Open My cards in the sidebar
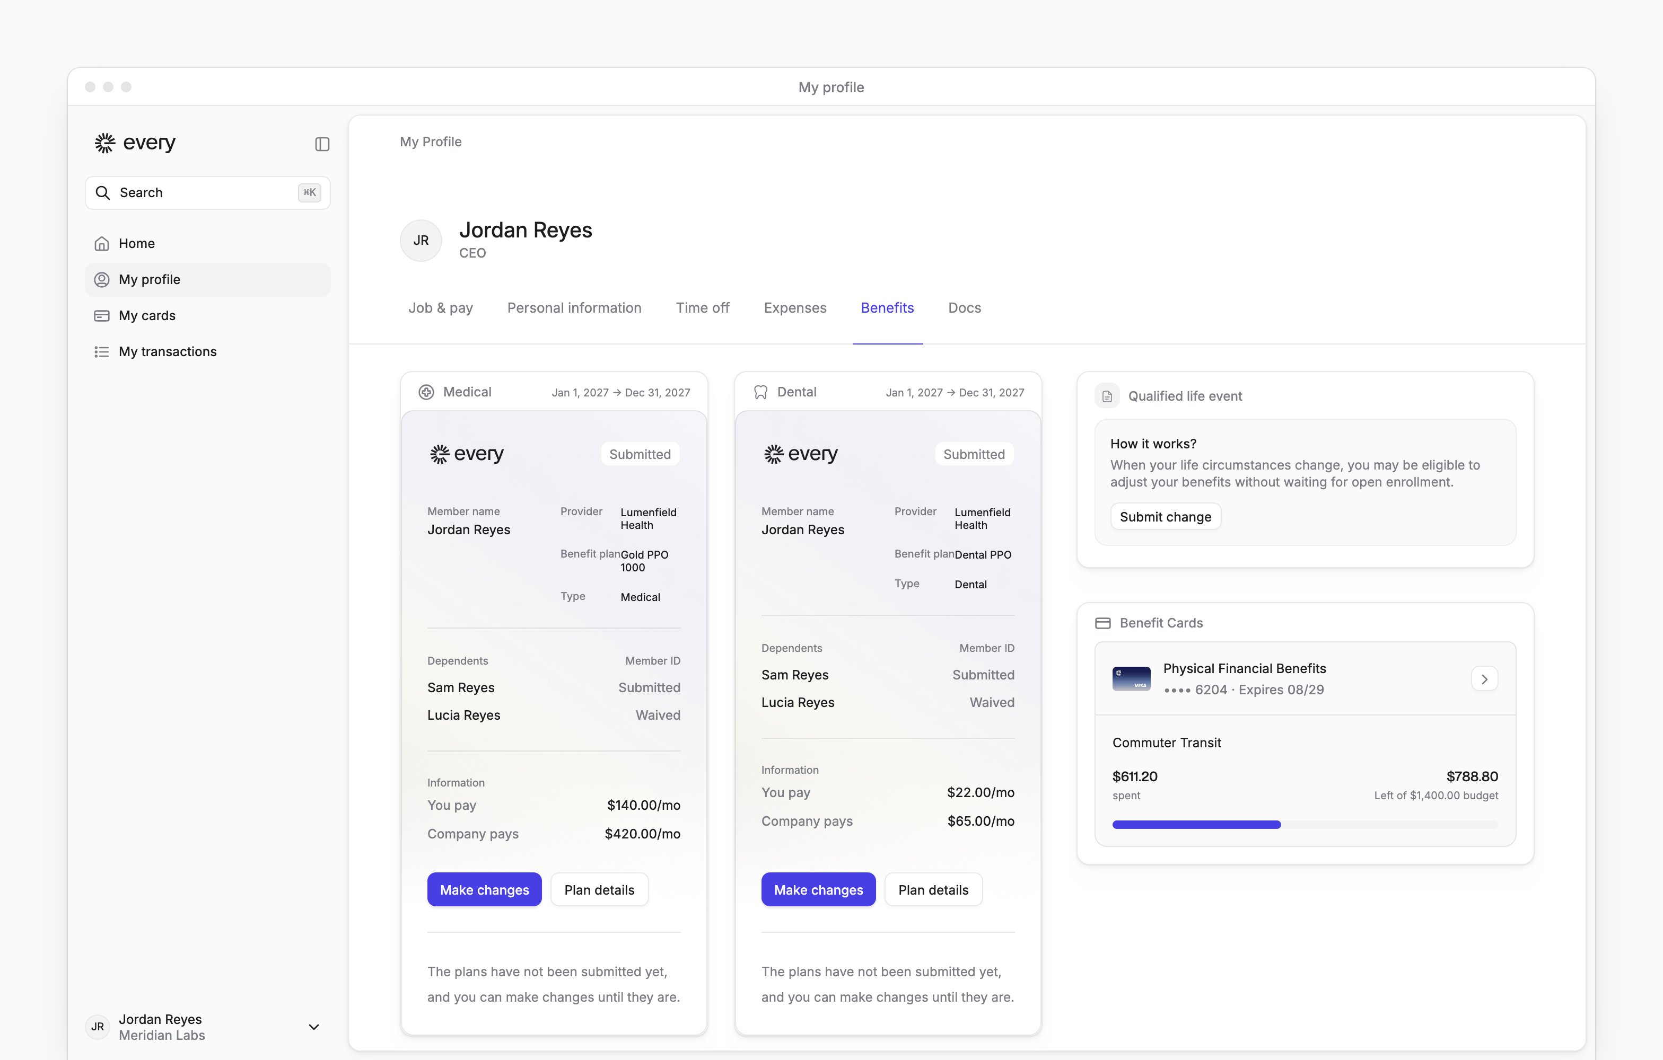The width and height of the screenshot is (1663, 1060). click(207, 315)
